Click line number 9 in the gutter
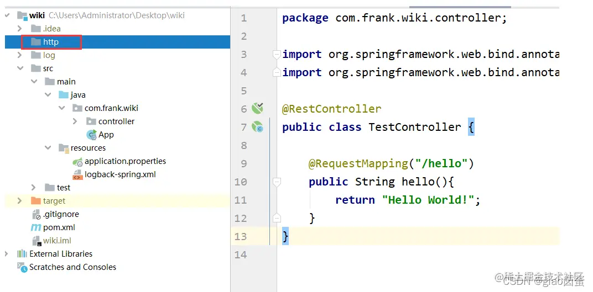 [243, 163]
